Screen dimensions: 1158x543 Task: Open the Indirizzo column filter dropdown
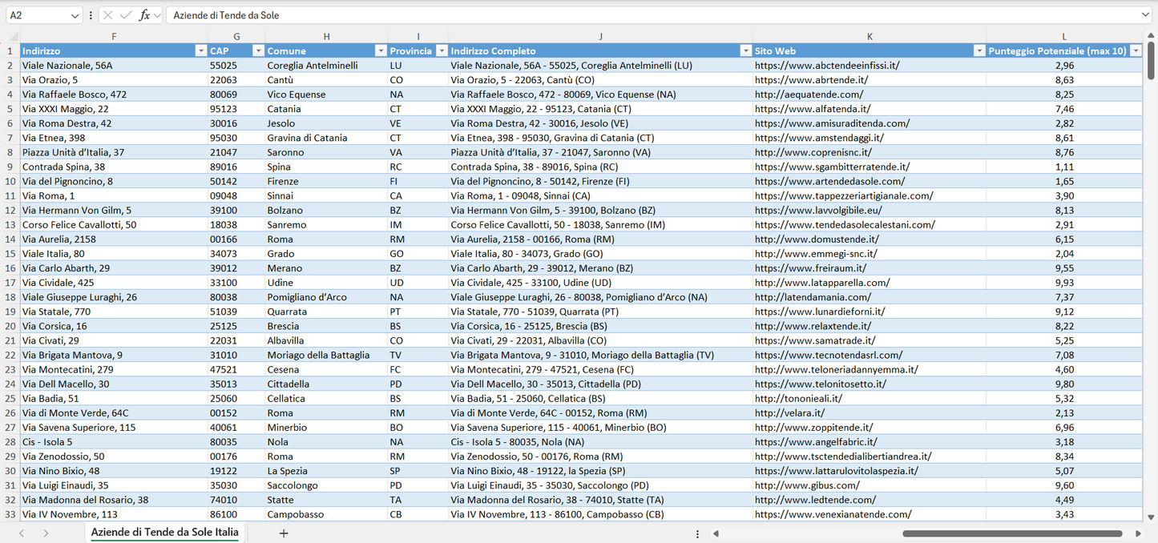(x=200, y=51)
